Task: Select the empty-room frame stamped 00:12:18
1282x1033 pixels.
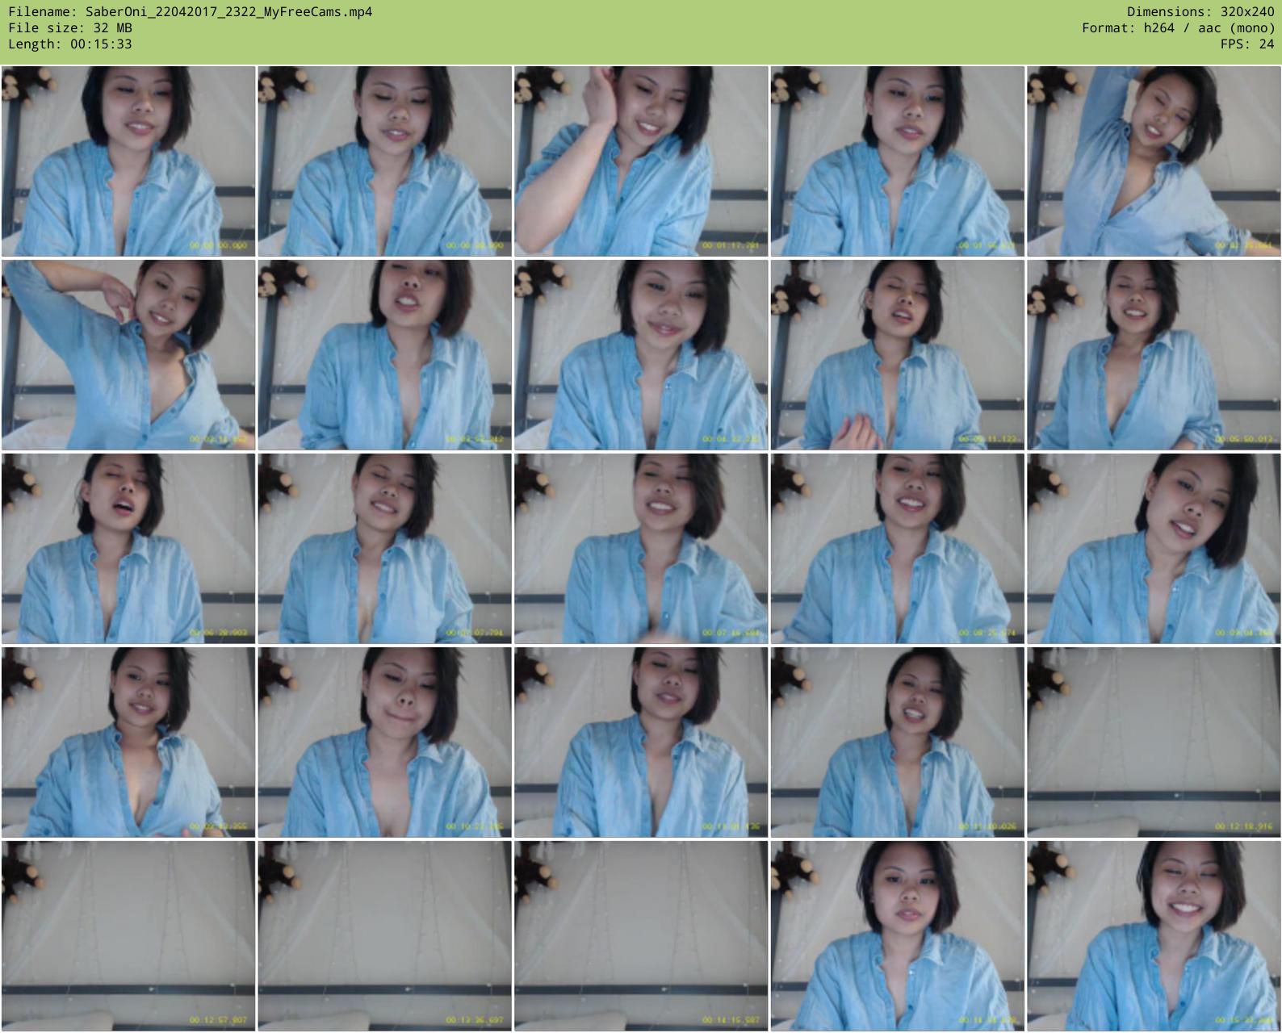Action: point(1154,742)
